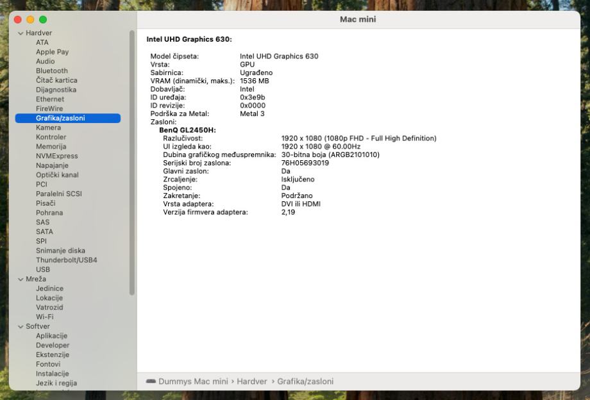
Task: Click the Mac mini icon in path bar
Action: click(x=151, y=381)
